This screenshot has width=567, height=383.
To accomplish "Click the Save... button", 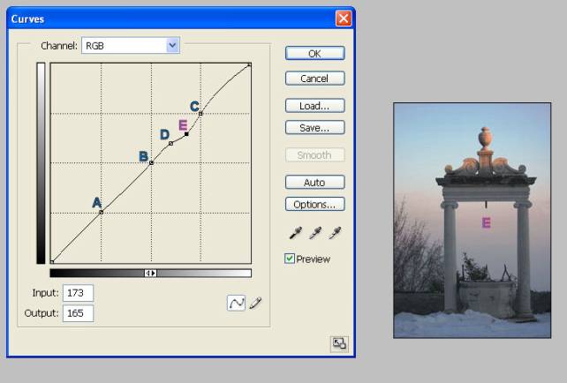I will [314, 128].
